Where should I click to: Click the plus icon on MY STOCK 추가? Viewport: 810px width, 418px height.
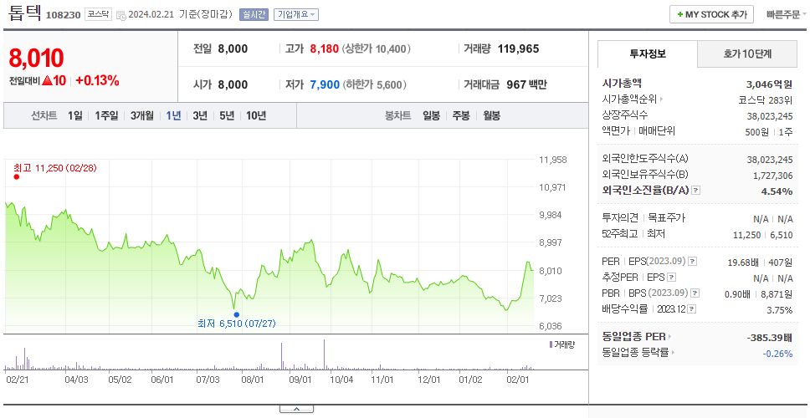679,14
